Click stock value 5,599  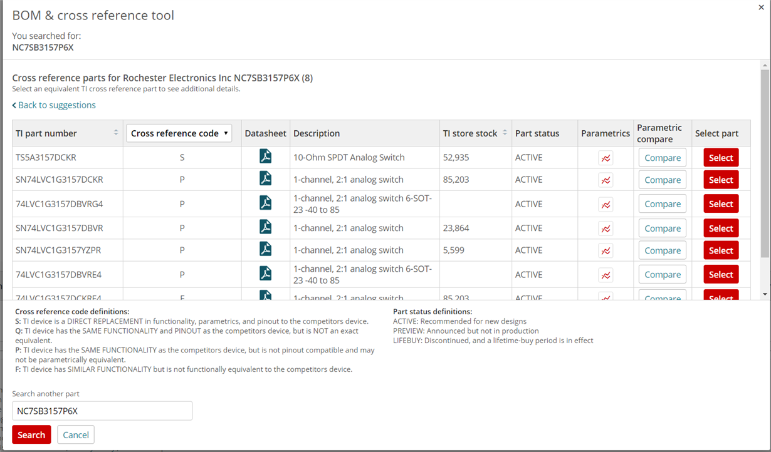(x=454, y=250)
